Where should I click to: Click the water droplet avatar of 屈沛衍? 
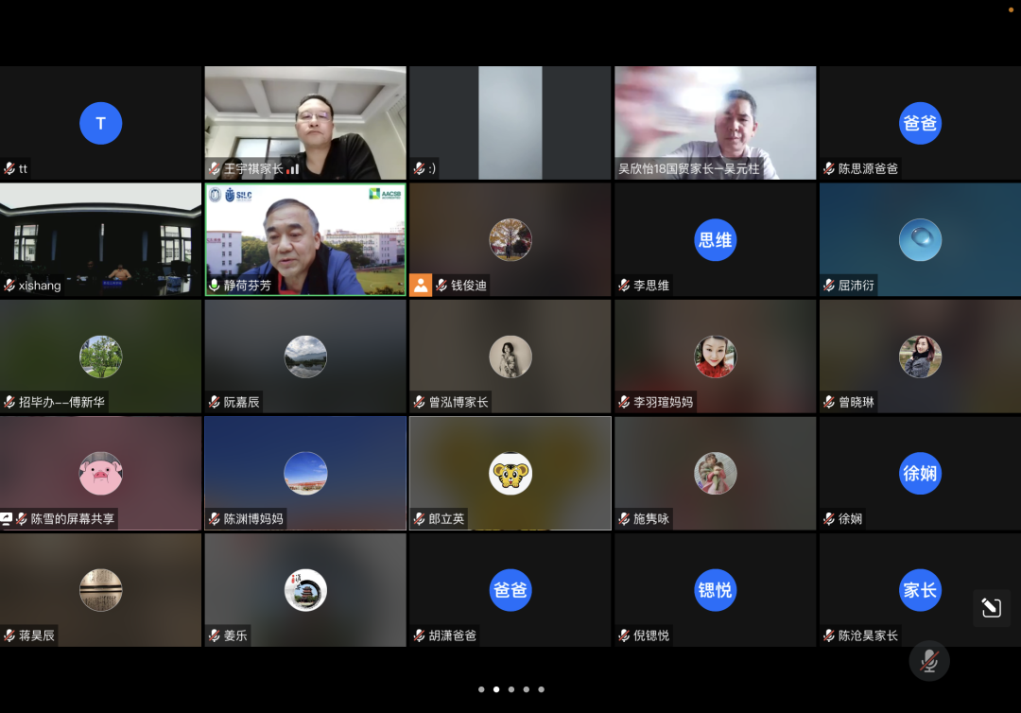[x=919, y=240]
